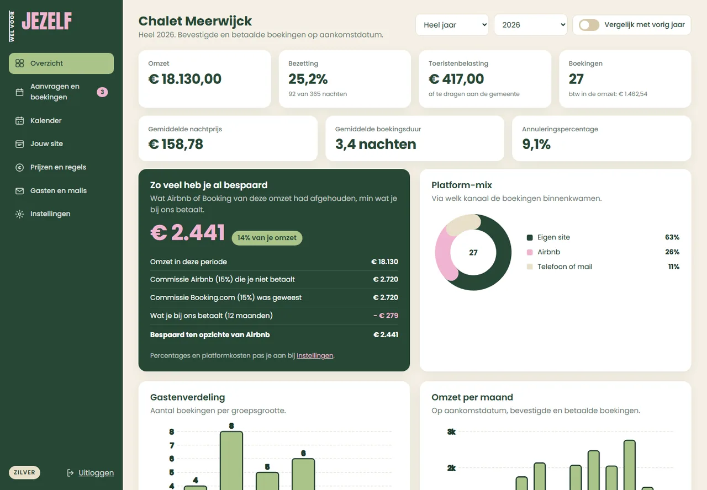Click the Airbnb 26% percentage
Viewport: 707px width, 490px height.
coord(672,252)
